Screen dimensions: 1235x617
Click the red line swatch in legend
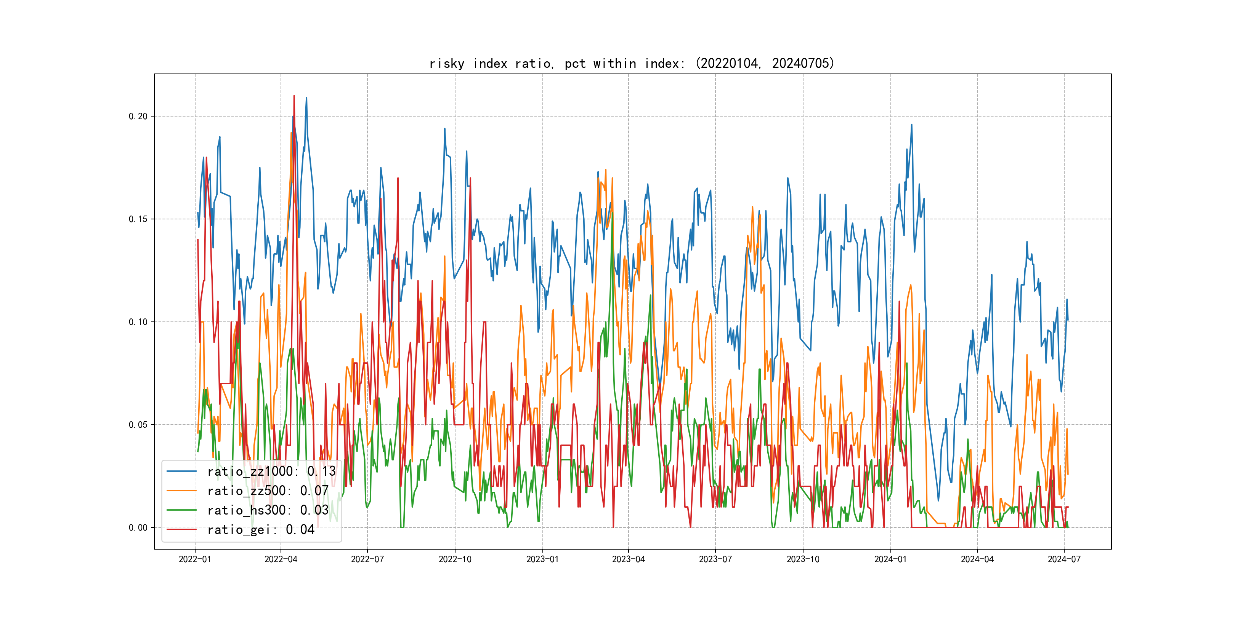tap(182, 530)
